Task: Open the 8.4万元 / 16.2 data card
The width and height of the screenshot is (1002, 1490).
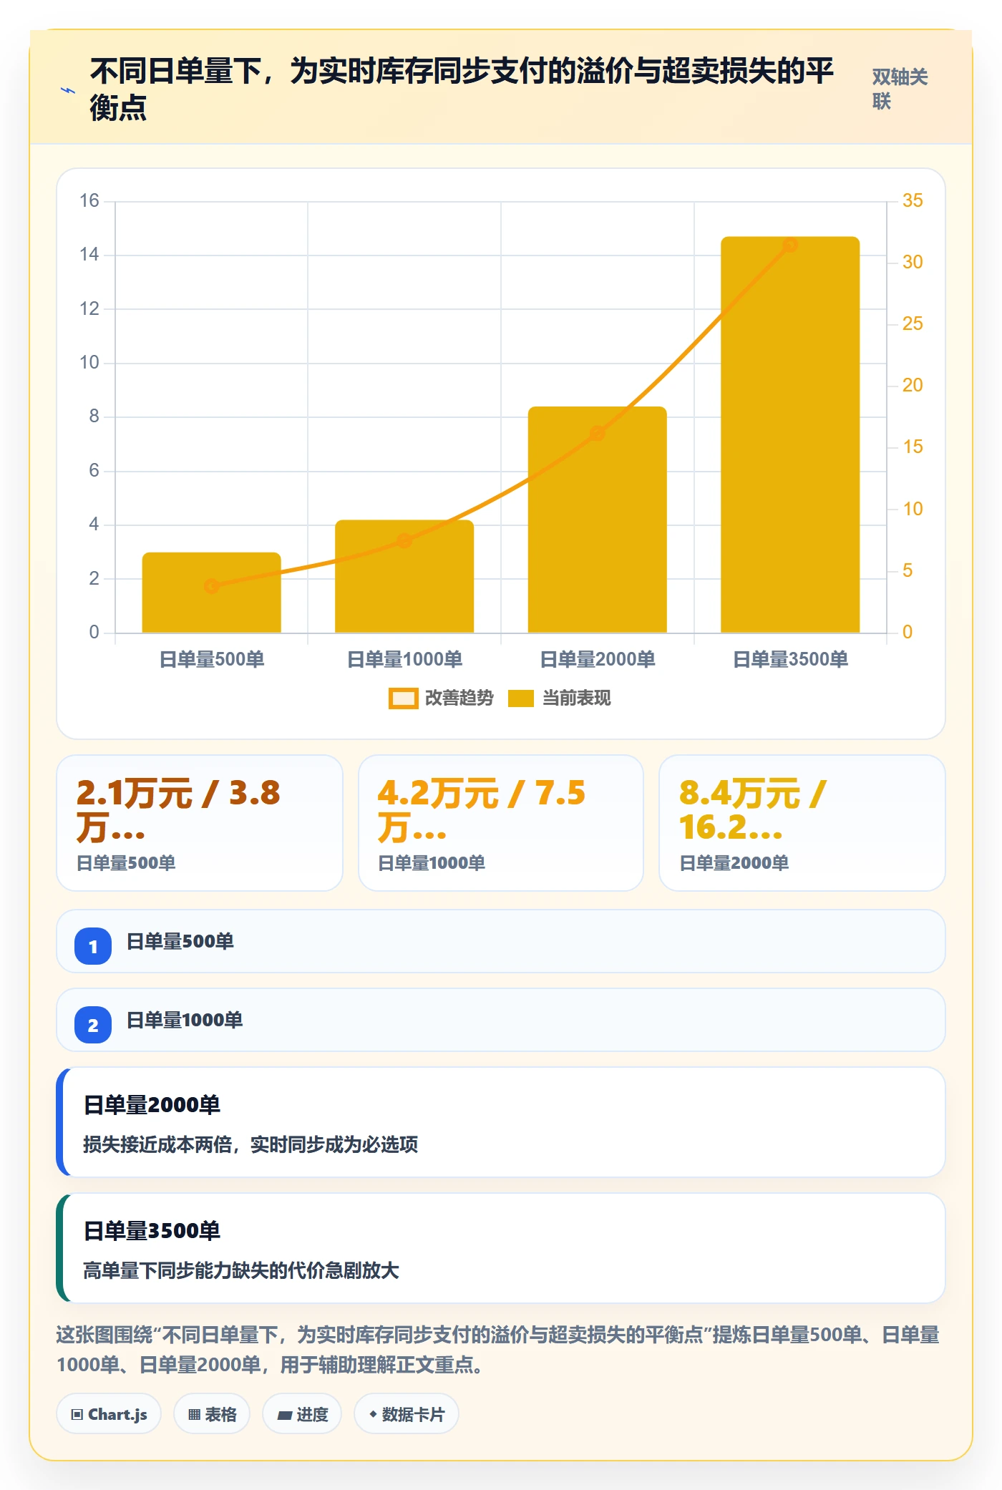Action: click(802, 823)
